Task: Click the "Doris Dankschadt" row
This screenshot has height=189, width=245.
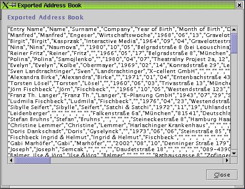Action: coord(119,131)
